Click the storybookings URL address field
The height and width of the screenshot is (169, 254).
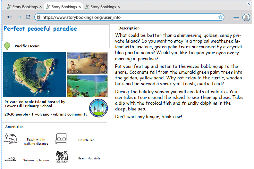129,17
